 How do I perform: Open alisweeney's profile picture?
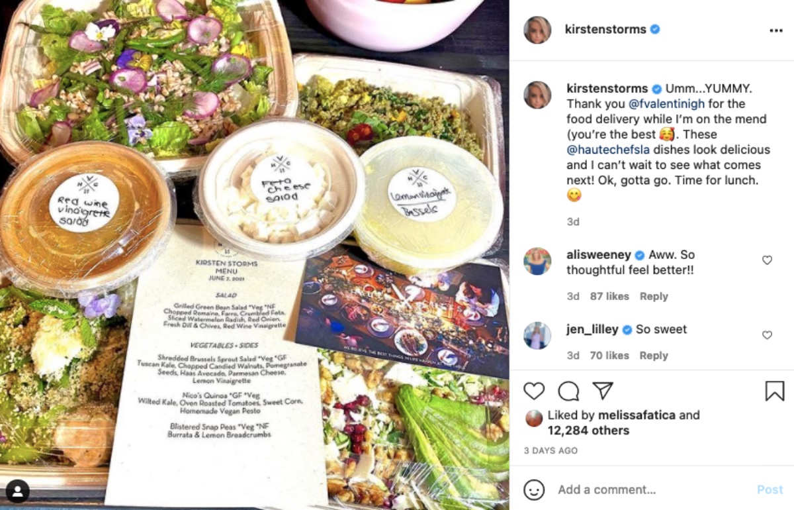point(537,261)
